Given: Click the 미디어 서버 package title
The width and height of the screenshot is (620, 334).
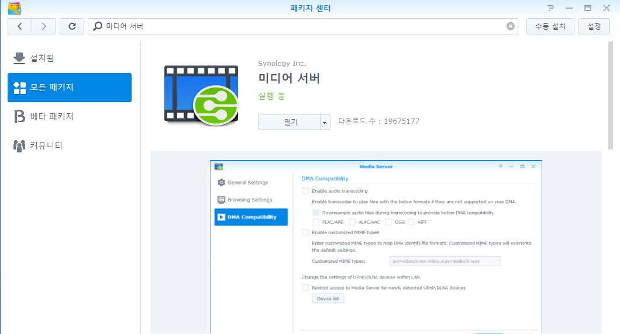Looking at the screenshot, I should pos(289,78).
